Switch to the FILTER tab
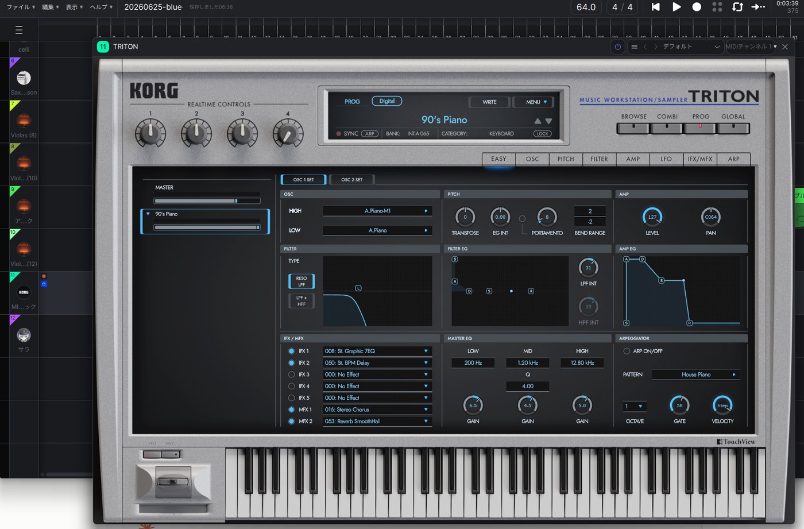The image size is (804, 529). (599, 159)
